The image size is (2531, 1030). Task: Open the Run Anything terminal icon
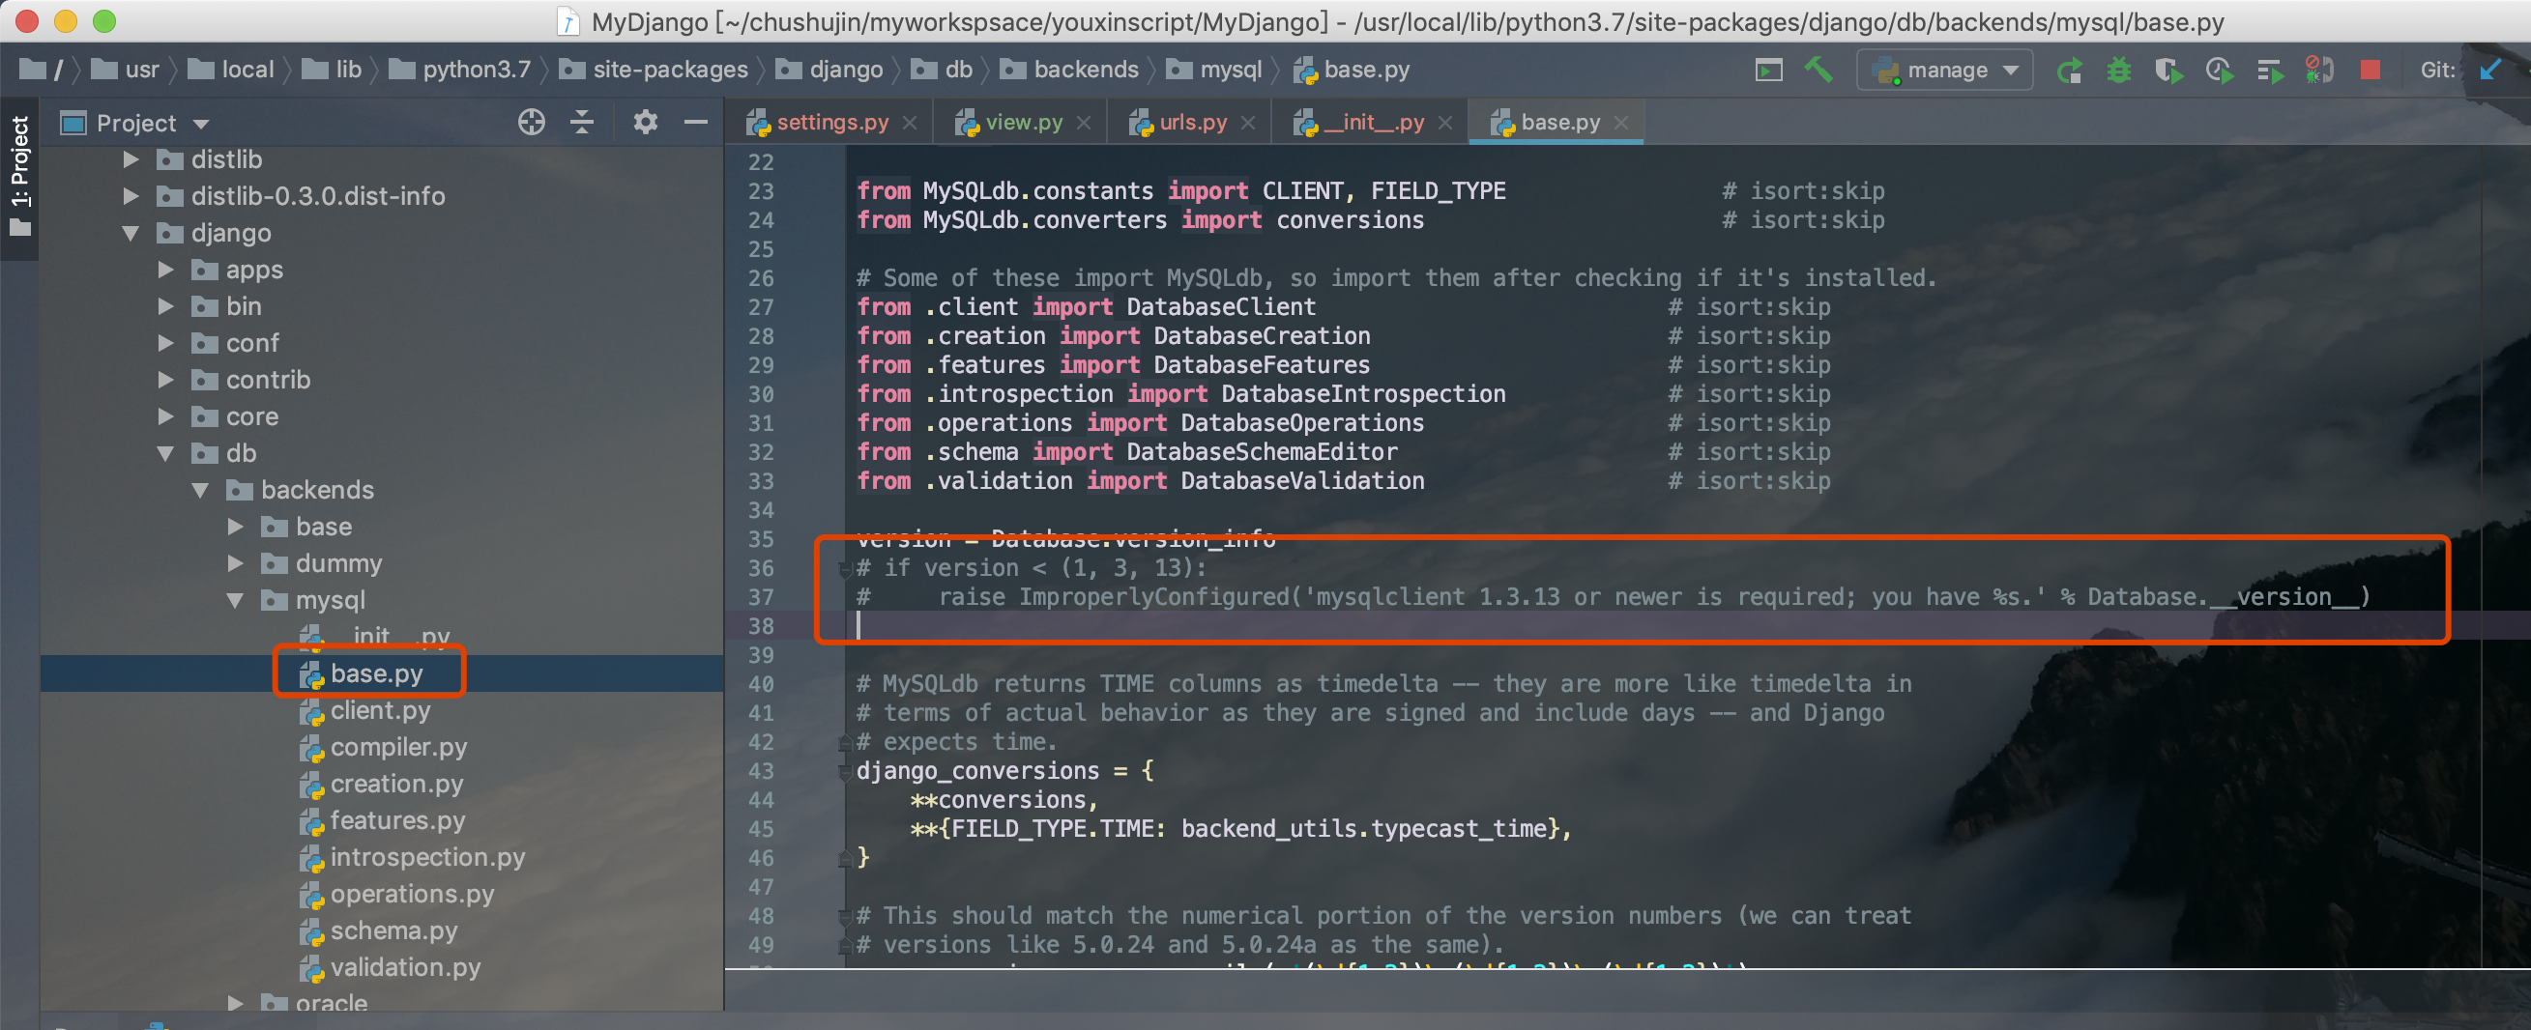coord(1767,70)
